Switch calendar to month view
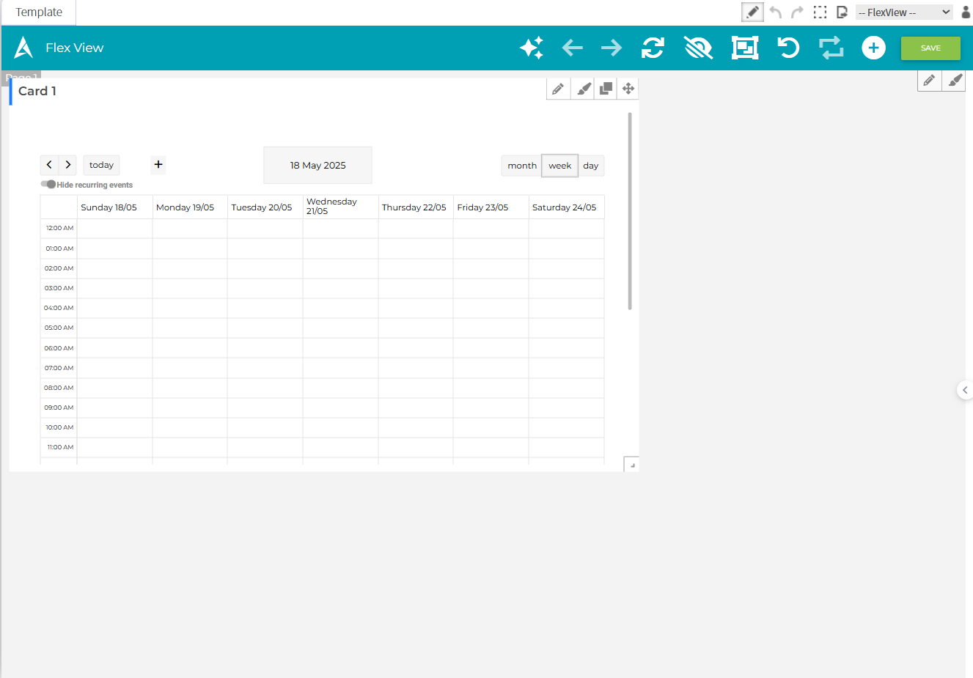Screen dimensions: 973x678 [x=521, y=166]
